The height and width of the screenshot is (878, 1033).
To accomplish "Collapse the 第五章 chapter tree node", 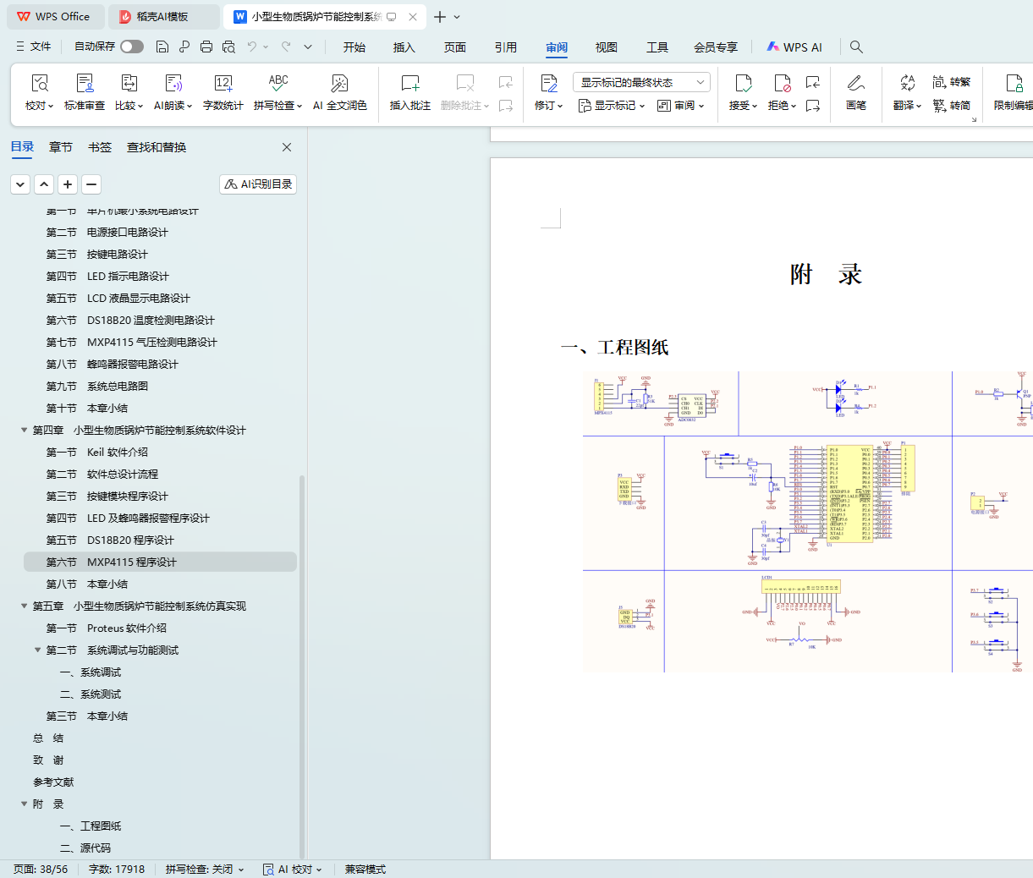I will pos(25,606).
